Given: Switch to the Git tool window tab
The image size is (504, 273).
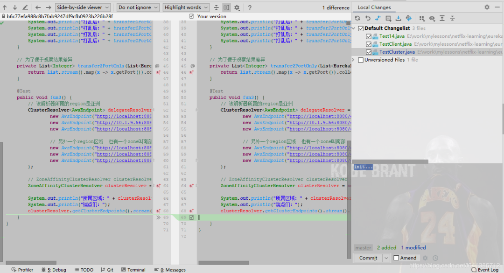Looking at the screenshot, I should tap(107, 270).
